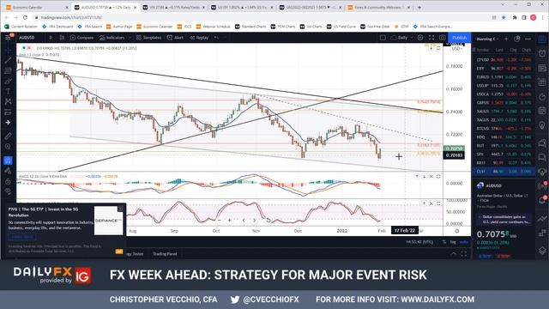The height and width of the screenshot is (309, 549).
Task: Close the FIVG 5G ETF ad popup
Action: point(121,209)
